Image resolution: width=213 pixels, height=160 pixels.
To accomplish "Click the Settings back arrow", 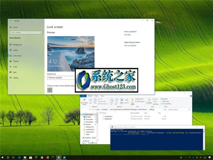I will click(x=10, y=21).
